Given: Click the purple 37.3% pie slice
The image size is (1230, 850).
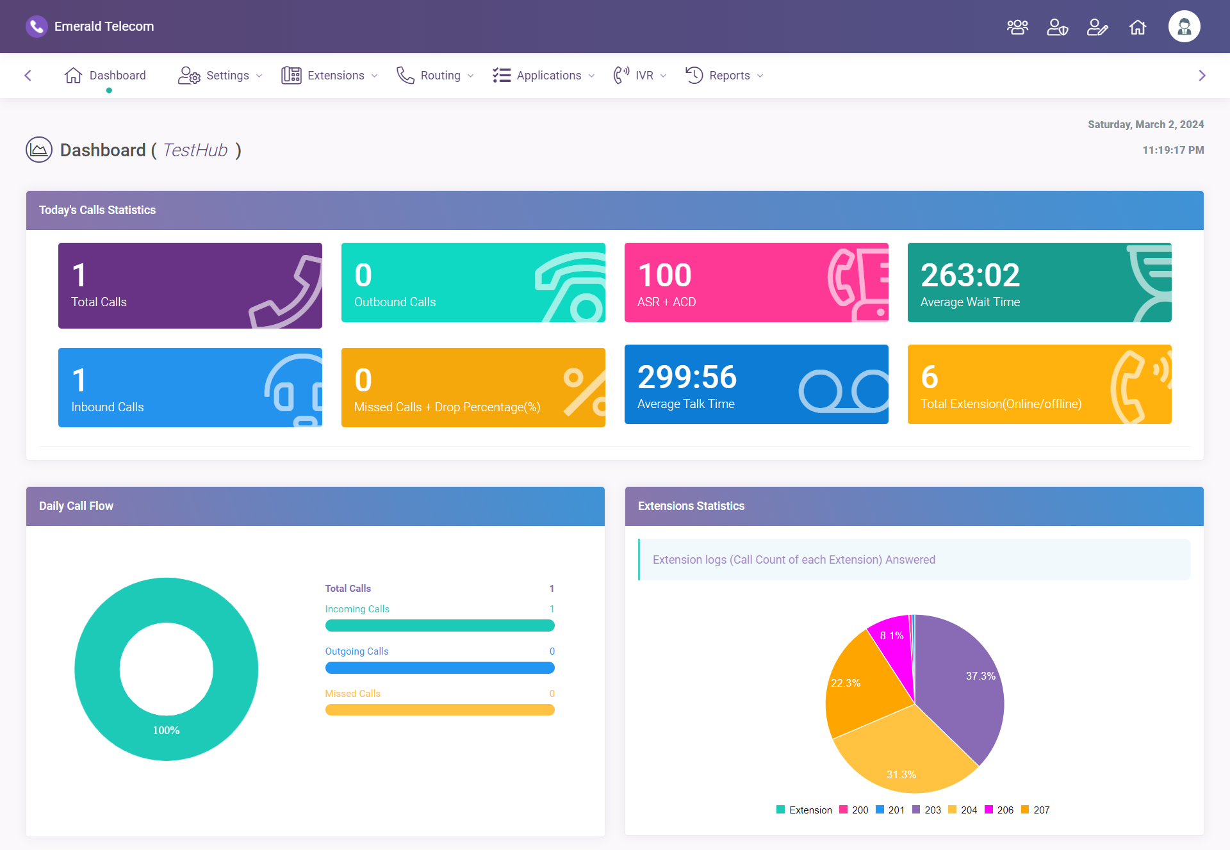Looking at the screenshot, I should point(961,692).
